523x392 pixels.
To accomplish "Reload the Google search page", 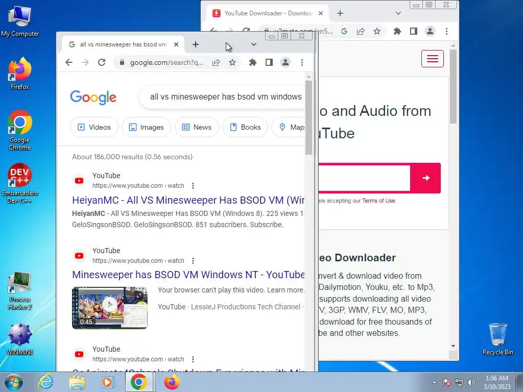I will tap(102, 62).
